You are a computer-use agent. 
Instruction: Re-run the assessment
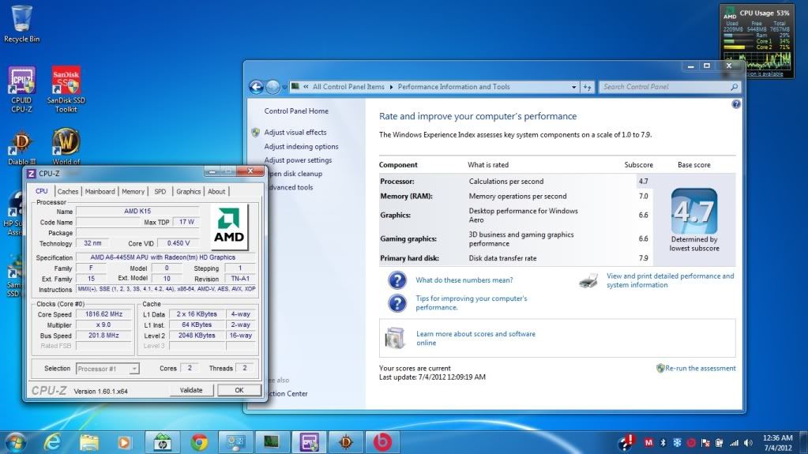(701, 369)
